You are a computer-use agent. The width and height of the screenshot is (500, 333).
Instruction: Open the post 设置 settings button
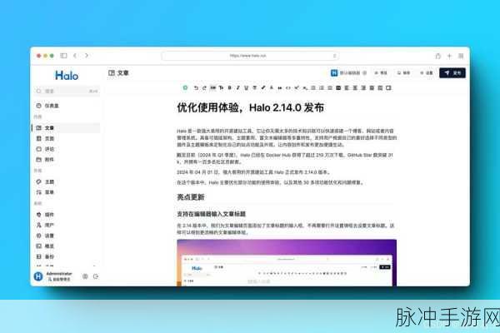(x=427, y=73)
